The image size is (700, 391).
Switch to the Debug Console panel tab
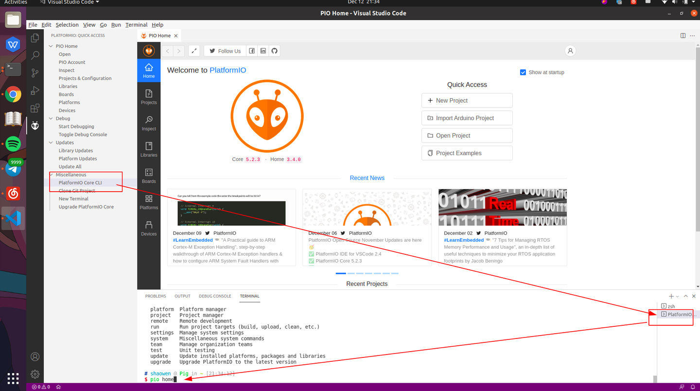click(x=215, y=296)
